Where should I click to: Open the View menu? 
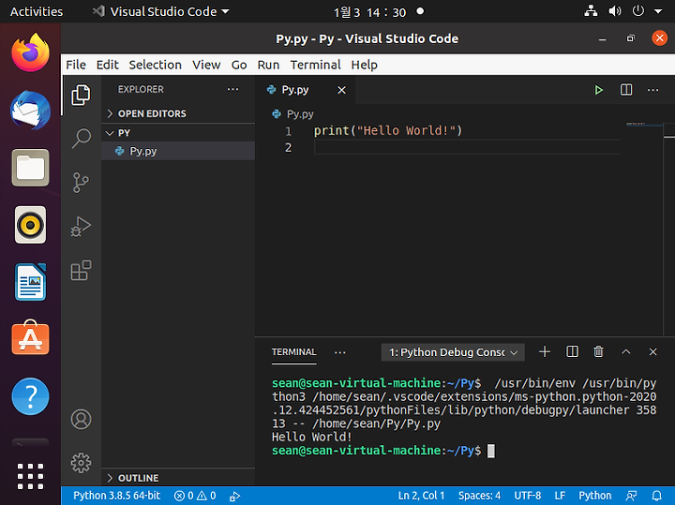pos(206,65)
